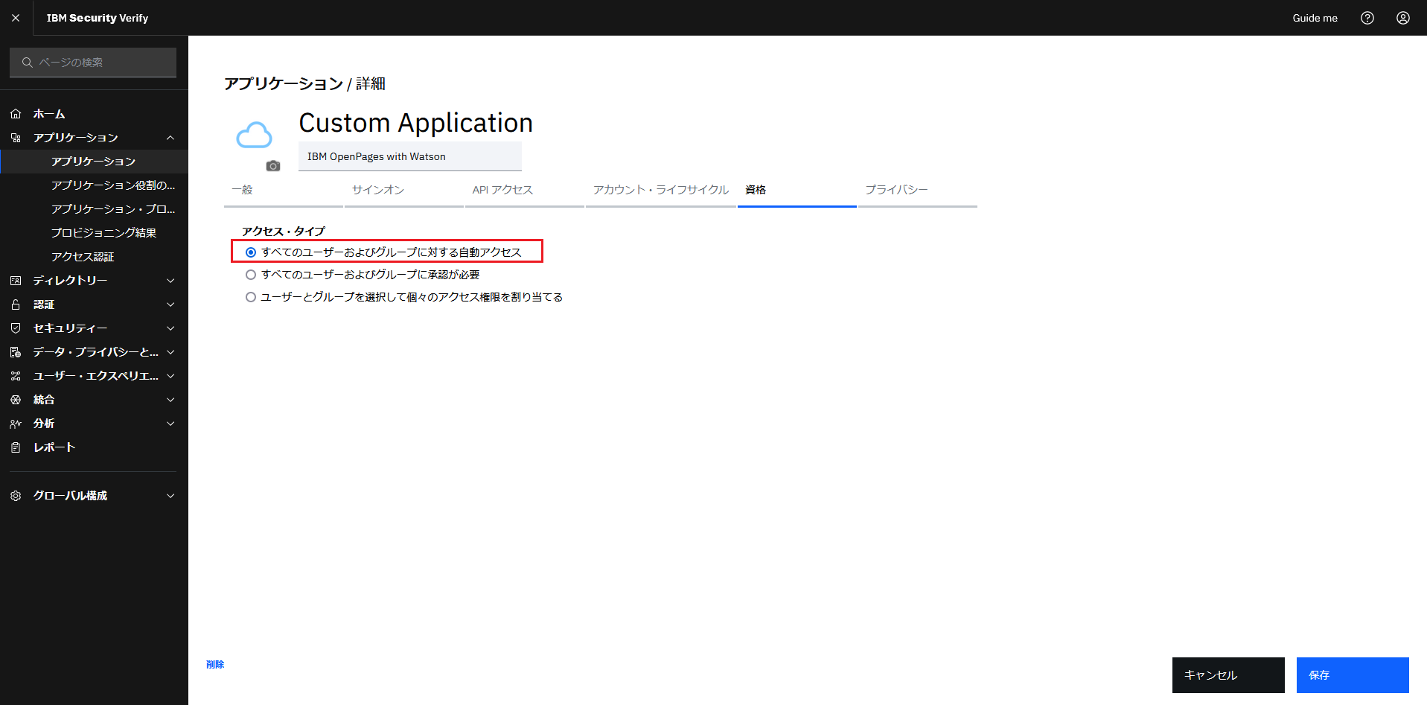Image resolution: width=1427 pixels, height=705 pixels.
Task: Open the help question mark icon
Action: click(1367, 18)
